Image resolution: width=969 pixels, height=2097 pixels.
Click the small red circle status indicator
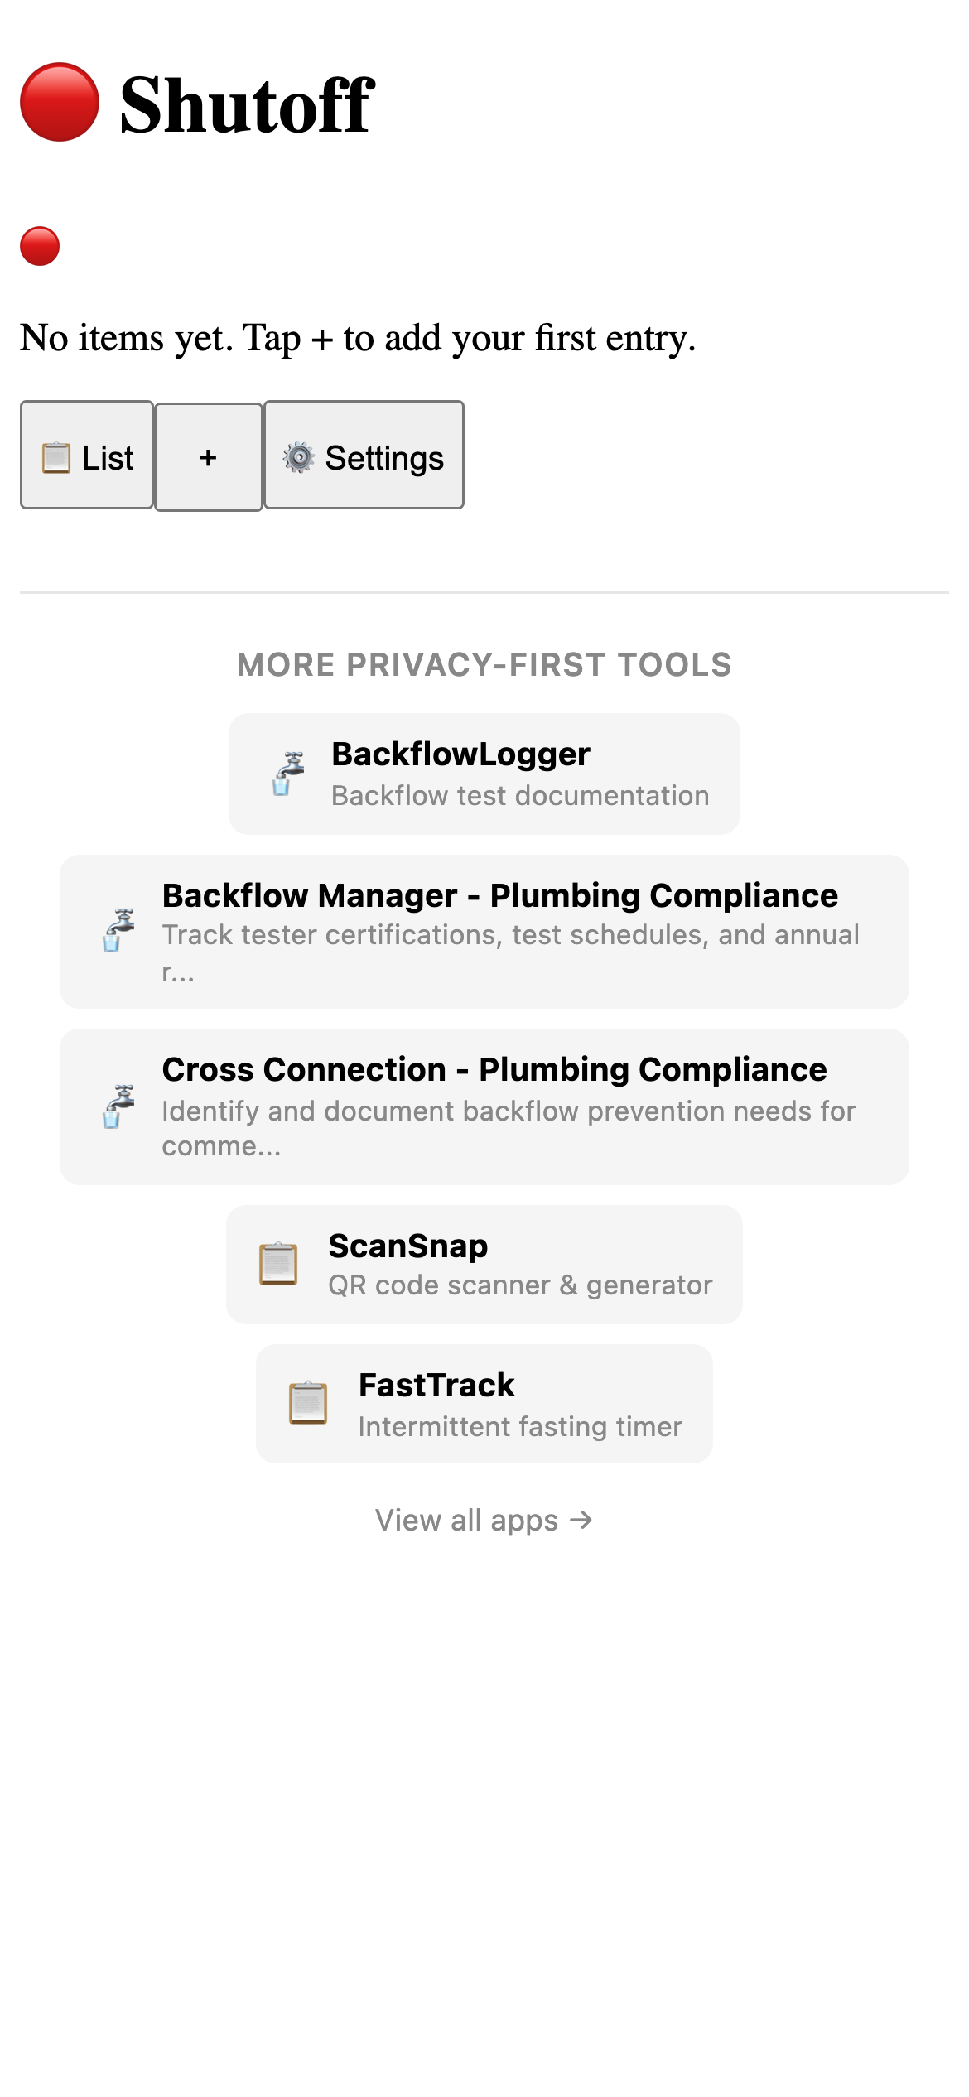coord(39,246)
